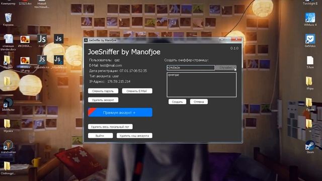322x181 pixels.
Task: Click the test@mail.com e-mail value
Action: coord(111,65)
